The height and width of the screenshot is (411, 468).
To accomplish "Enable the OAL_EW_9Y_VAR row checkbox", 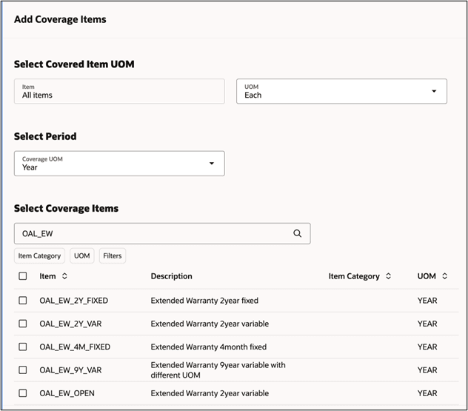I will click(x=23, y=370).
